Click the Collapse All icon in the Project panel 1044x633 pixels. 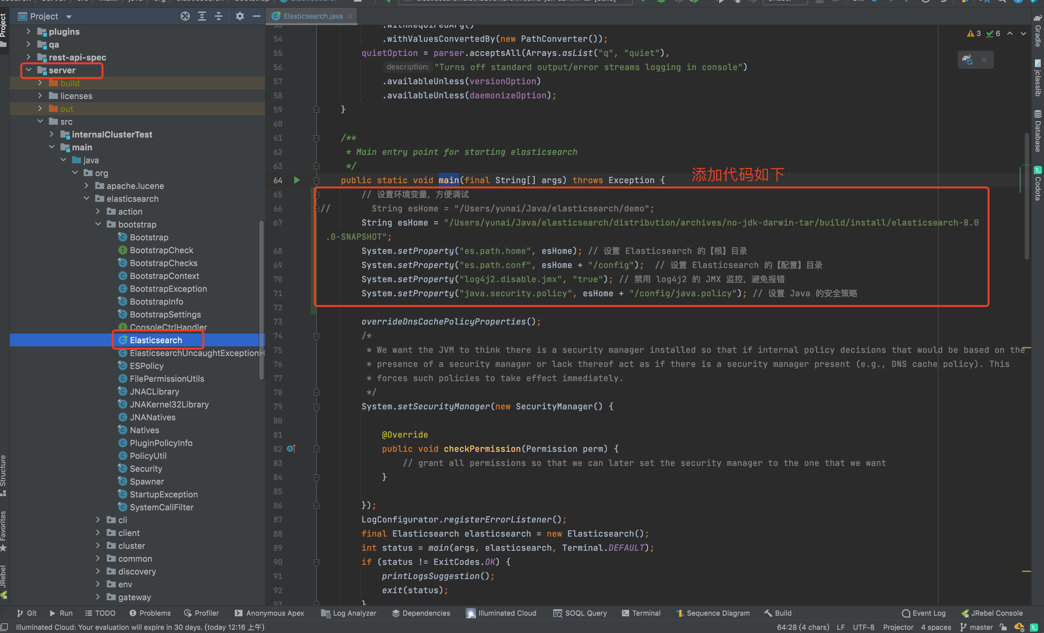tap(219, 16)
